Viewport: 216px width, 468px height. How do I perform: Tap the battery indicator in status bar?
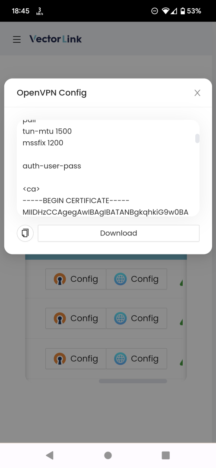tap(191, 11)
